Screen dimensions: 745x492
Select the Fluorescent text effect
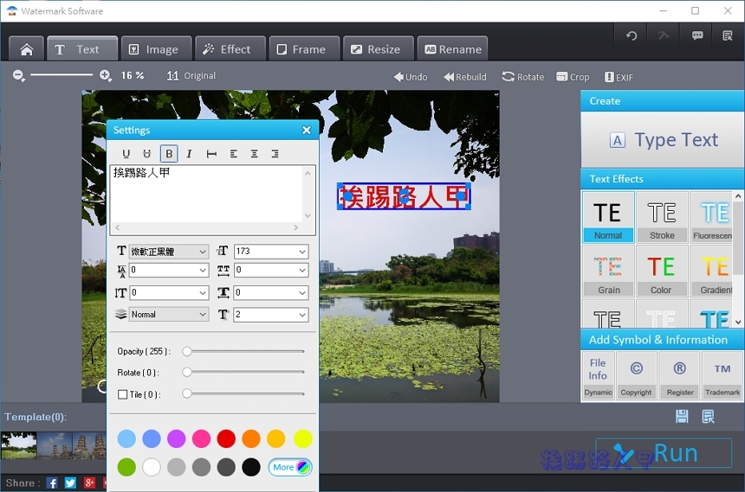tap(712, 217)
